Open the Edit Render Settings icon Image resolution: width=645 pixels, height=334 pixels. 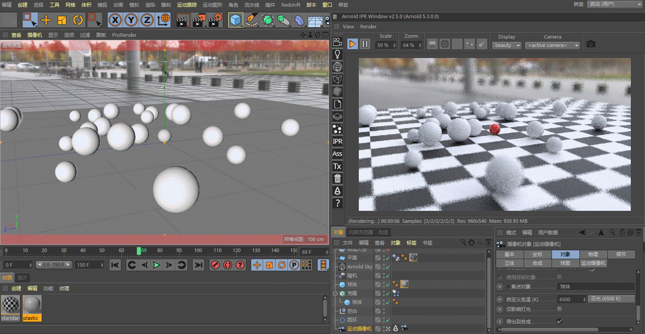(215, 20)
